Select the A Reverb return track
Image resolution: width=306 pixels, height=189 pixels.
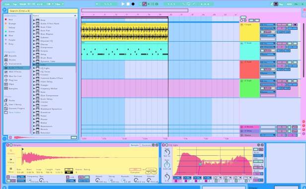point(249,127)
